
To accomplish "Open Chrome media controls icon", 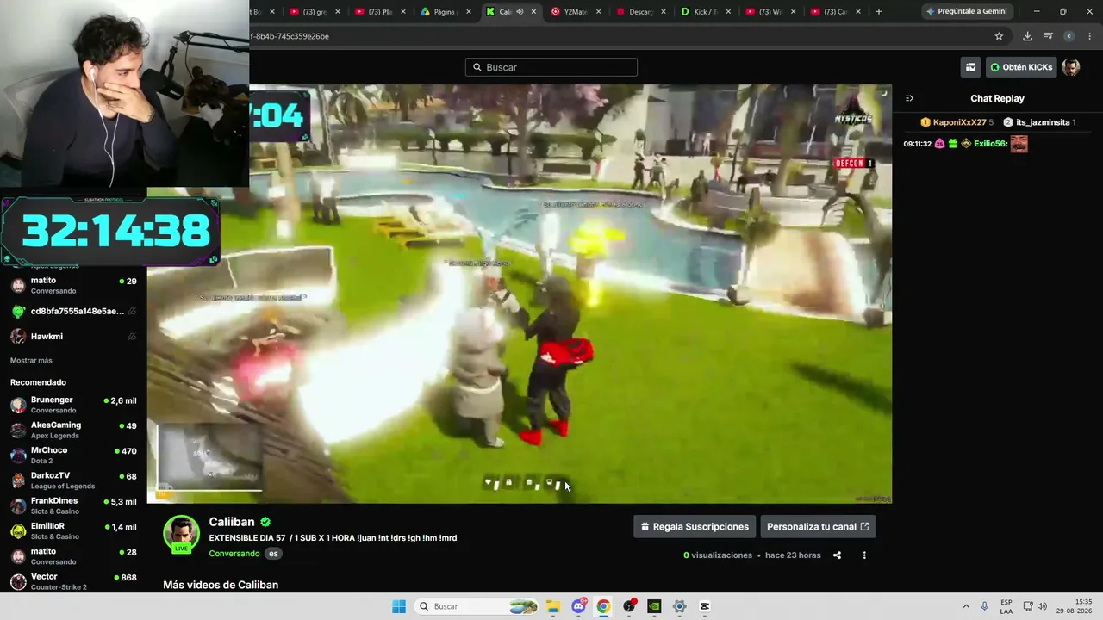I will pos(1048,36).
